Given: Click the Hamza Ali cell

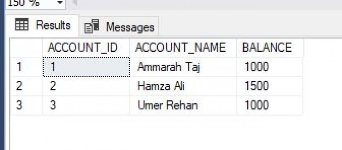Looking at the screenshot, I should pos(183,86).
